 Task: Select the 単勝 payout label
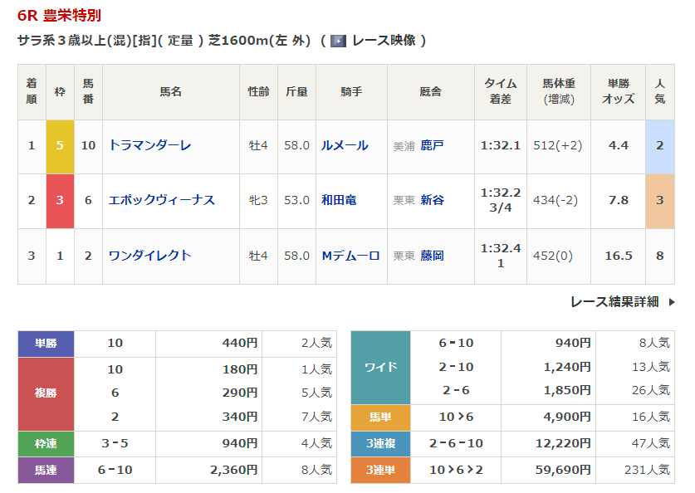pyautogui.click(x=46, y=343)
